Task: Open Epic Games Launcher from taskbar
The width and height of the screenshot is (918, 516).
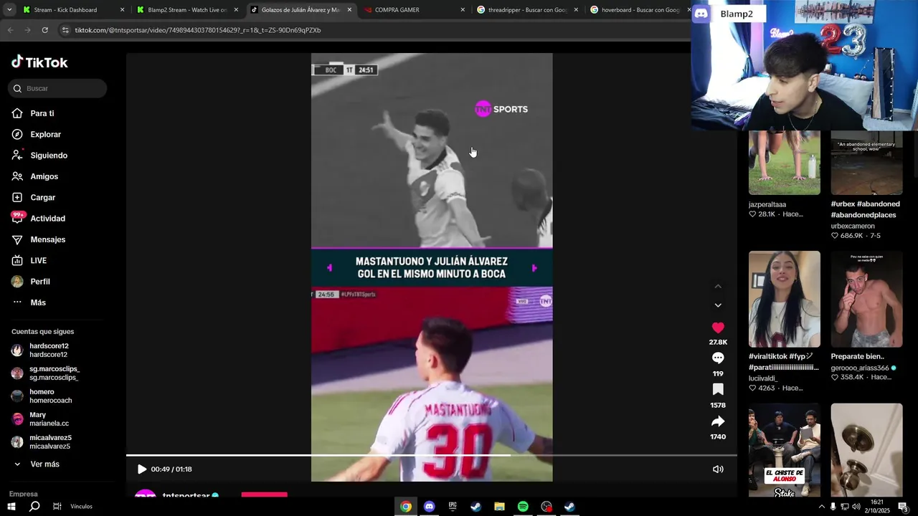Action: [453, 507]
